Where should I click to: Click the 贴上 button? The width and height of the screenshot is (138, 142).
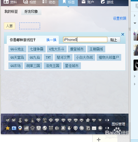(114, 40)
